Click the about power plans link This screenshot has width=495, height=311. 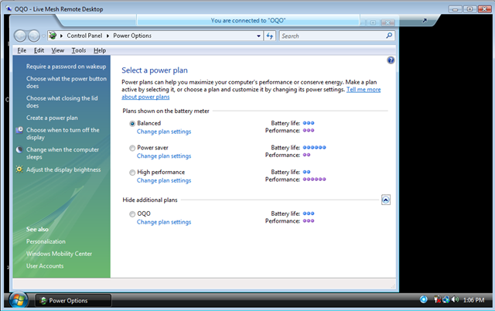coord(145,97)
